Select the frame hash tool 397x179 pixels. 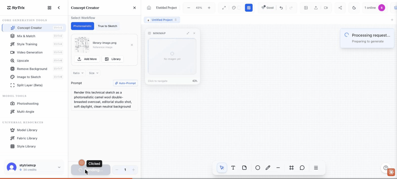(291, 168)
